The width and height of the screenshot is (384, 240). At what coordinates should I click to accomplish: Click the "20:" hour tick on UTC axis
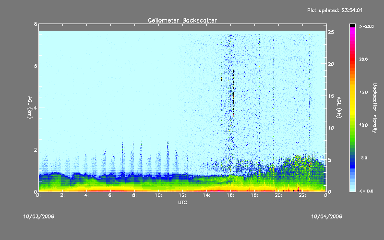point(278,195)
